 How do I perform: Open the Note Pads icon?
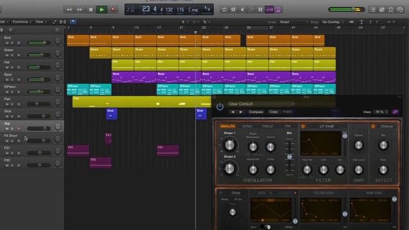pyautogui.click(x=382, y=10)
